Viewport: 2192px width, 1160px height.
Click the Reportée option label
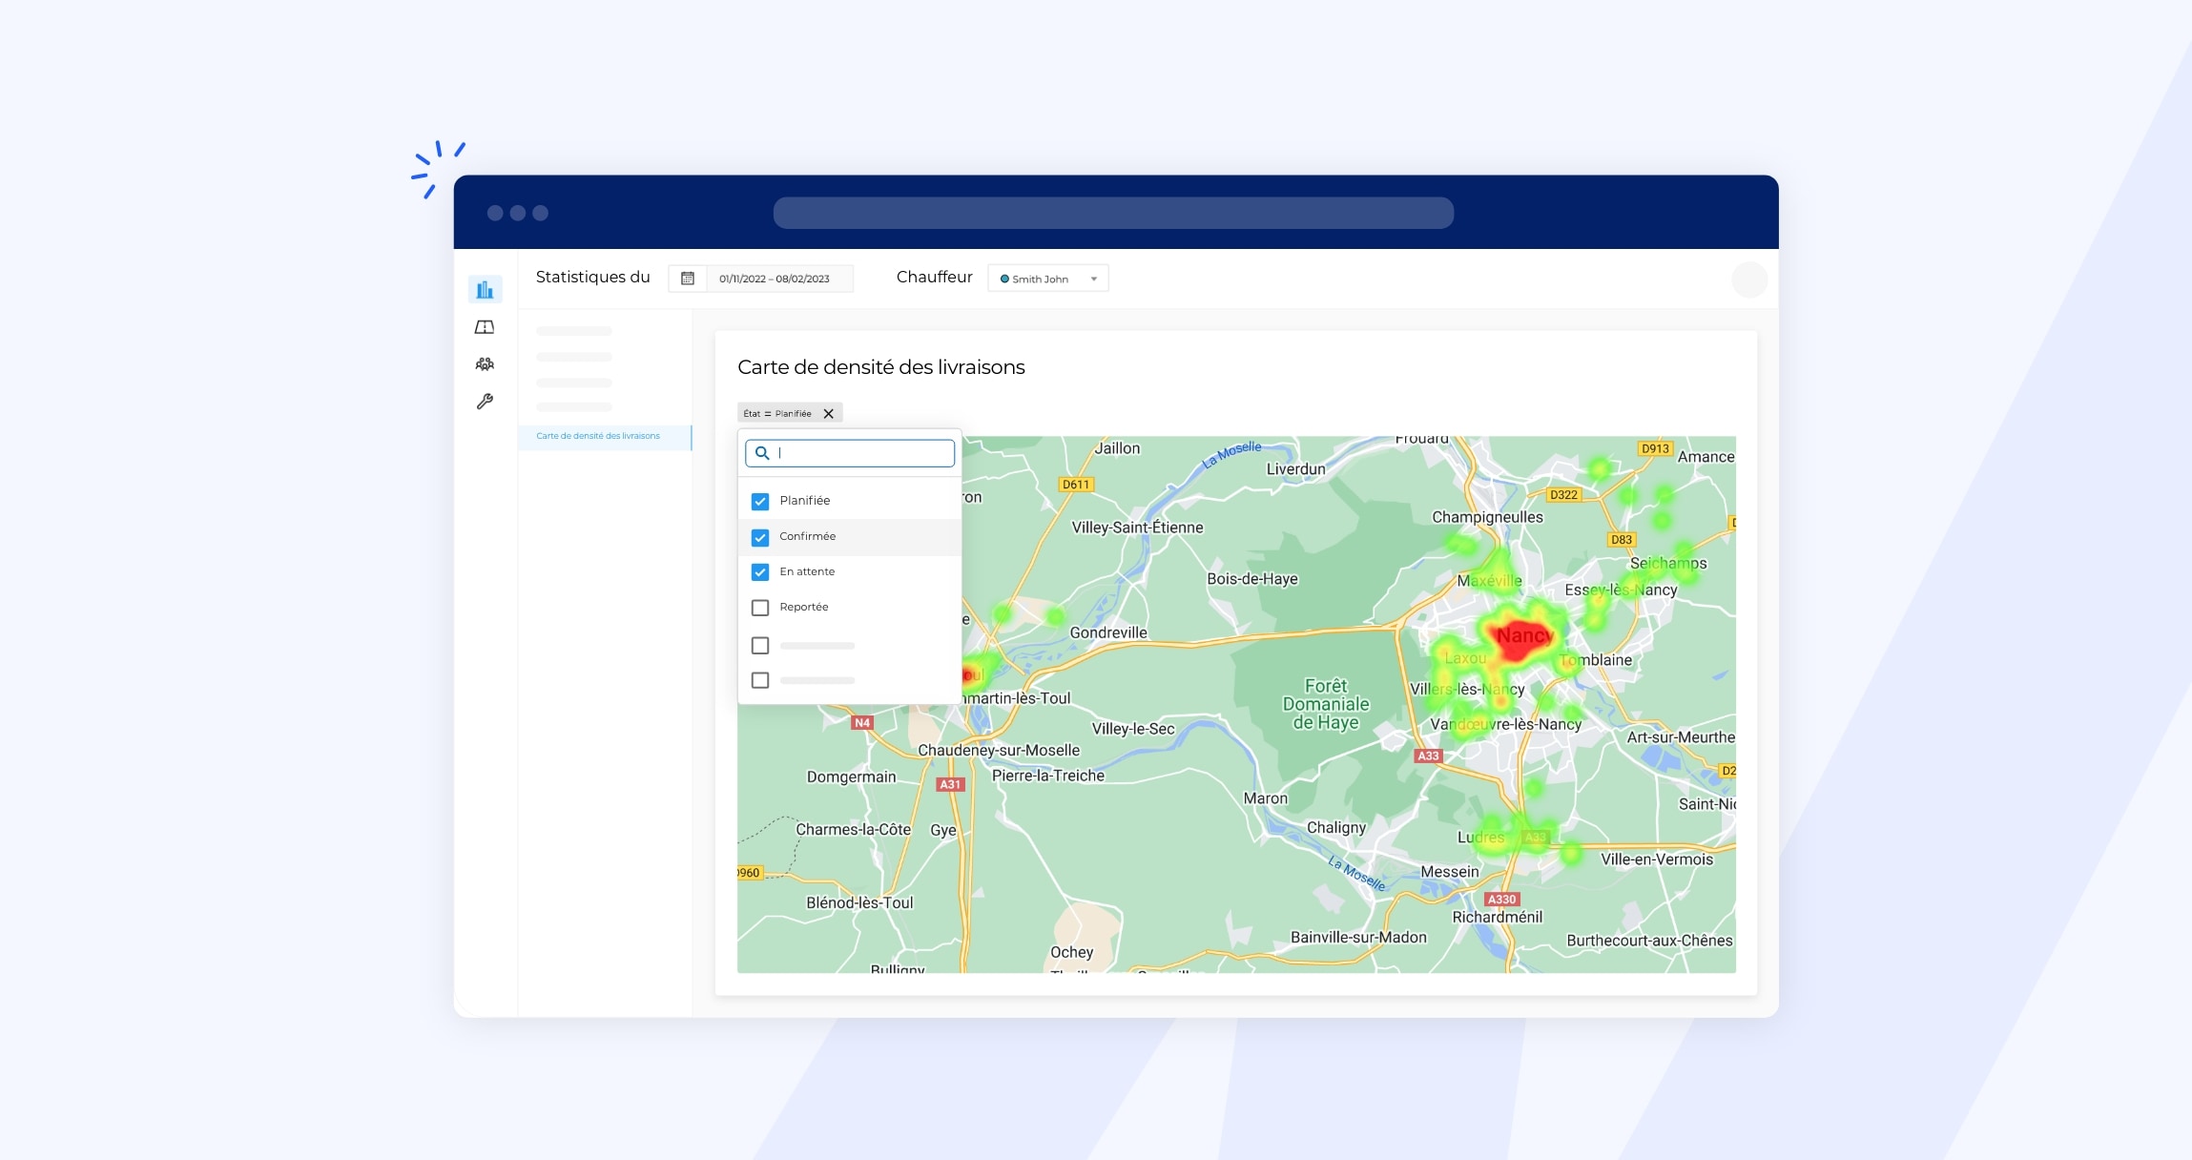point(804,607)
